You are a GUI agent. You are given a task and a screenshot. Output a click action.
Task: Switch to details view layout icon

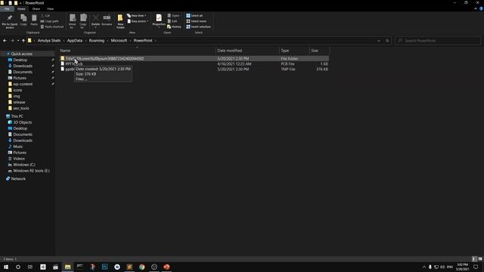pyautogui.click(x=474, y=259)
